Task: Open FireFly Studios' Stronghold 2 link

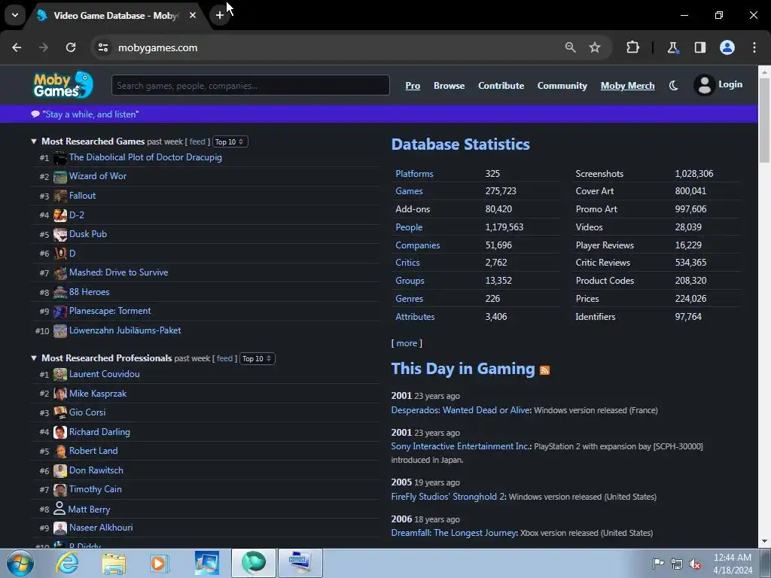Action: (449, 497)
